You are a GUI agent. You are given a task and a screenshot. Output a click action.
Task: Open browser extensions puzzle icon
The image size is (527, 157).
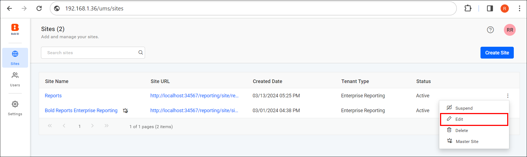[x=468, y=9]
